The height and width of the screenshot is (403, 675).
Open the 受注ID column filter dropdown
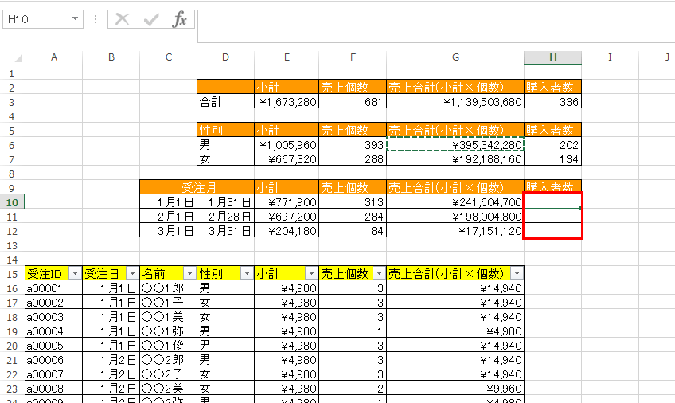(74, 273)
